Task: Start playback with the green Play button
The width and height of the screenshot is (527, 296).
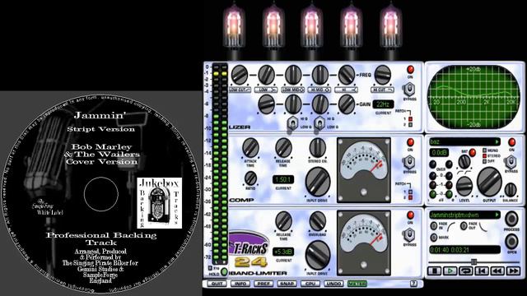Action: [450, 271]
